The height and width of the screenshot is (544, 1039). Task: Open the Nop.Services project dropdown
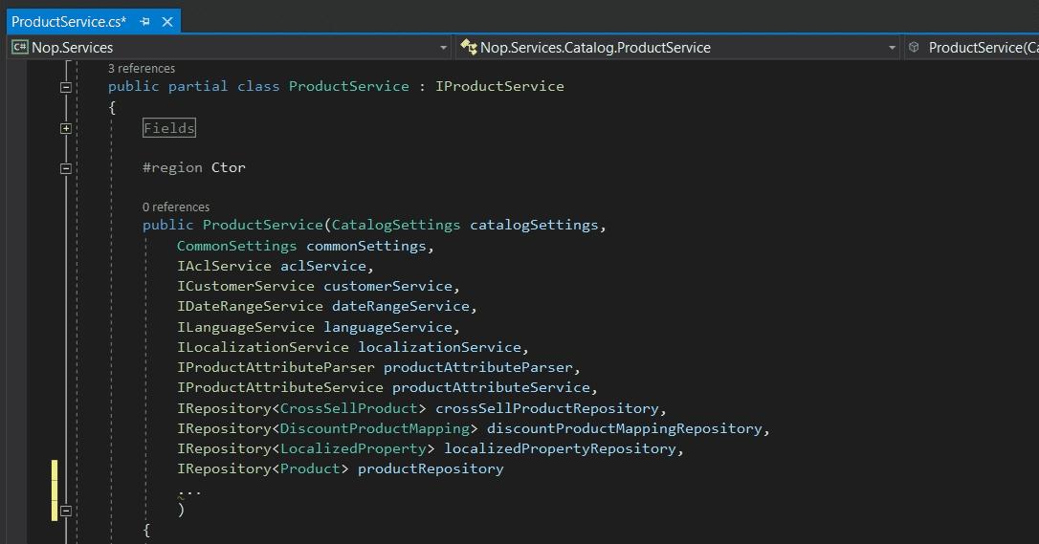[443, 48]
